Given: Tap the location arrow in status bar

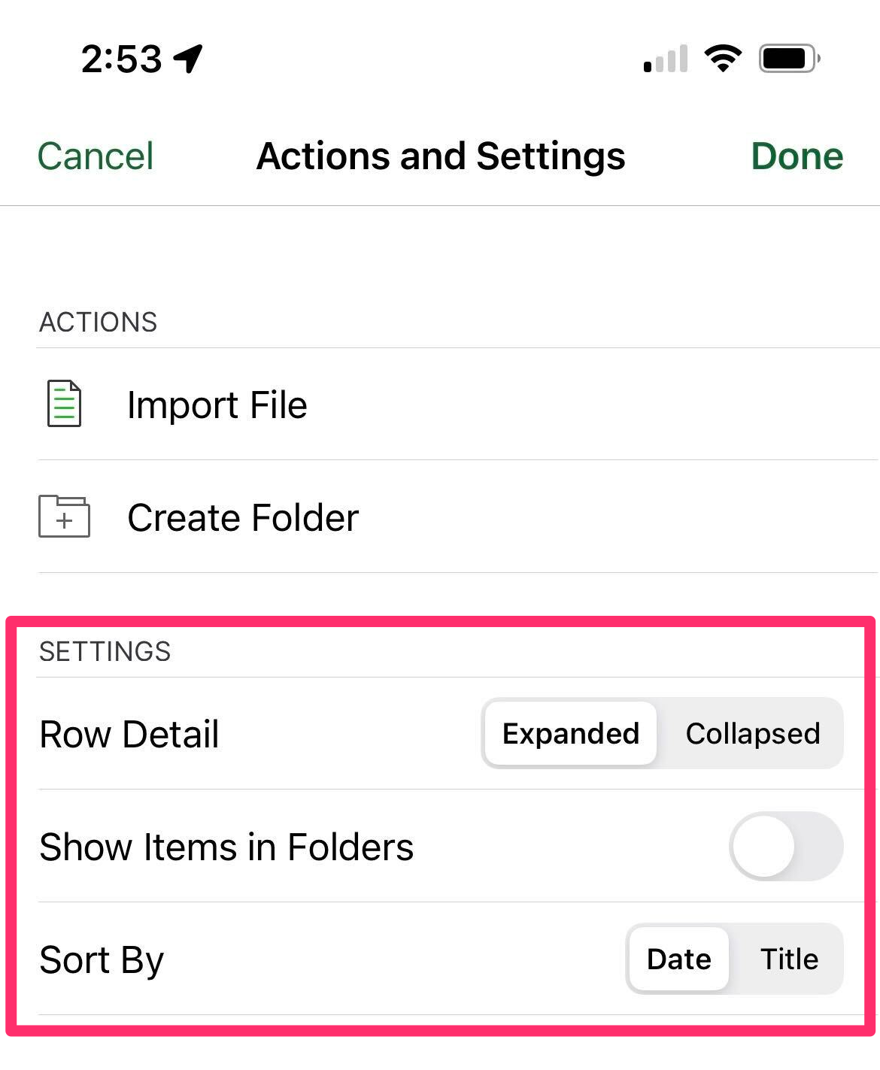Looking at the screenshot, I should 188,59.
